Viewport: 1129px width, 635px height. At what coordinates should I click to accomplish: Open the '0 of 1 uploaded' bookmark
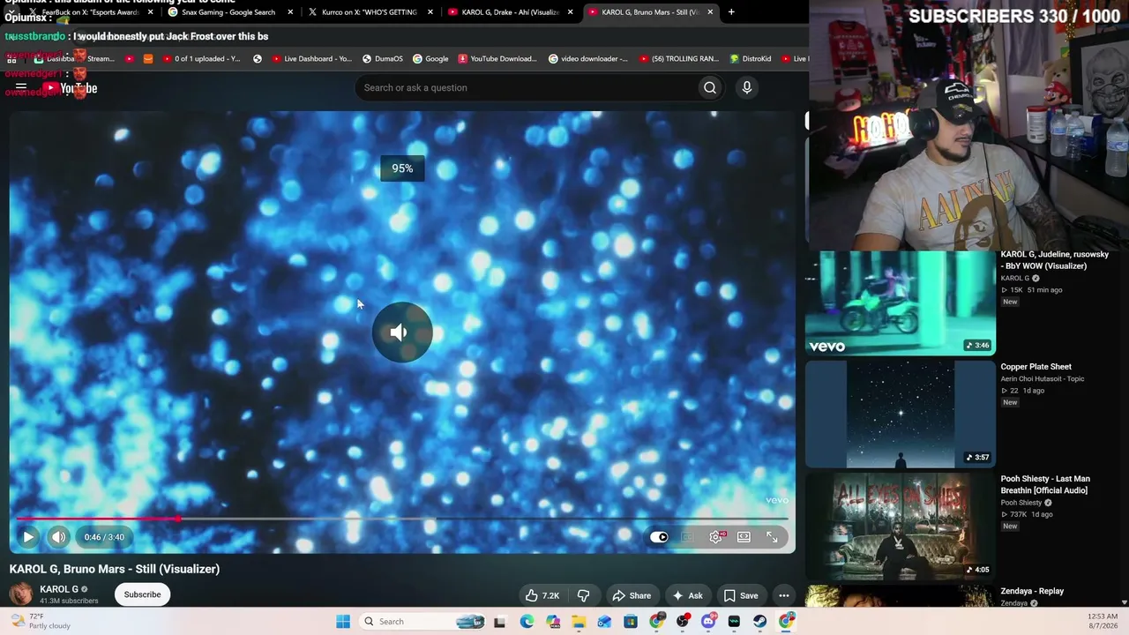coord(200,59)
